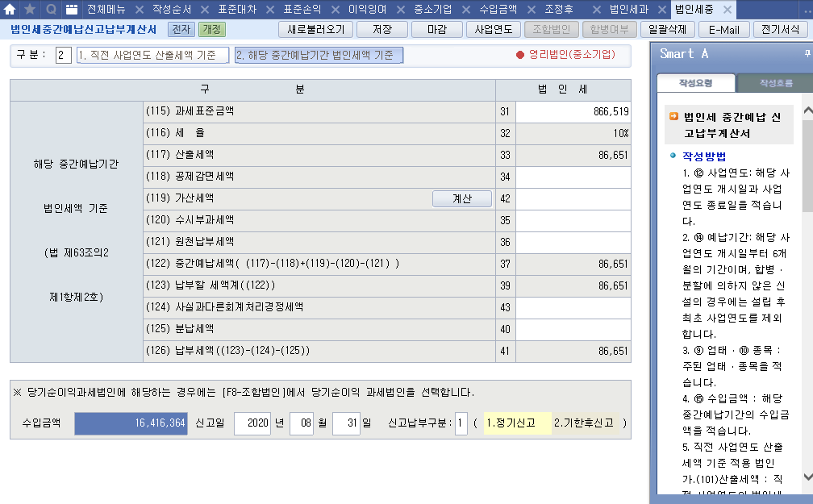Close the 작성순서 tab with its X
Screen dimensions: 813x504
pos(202,10)
